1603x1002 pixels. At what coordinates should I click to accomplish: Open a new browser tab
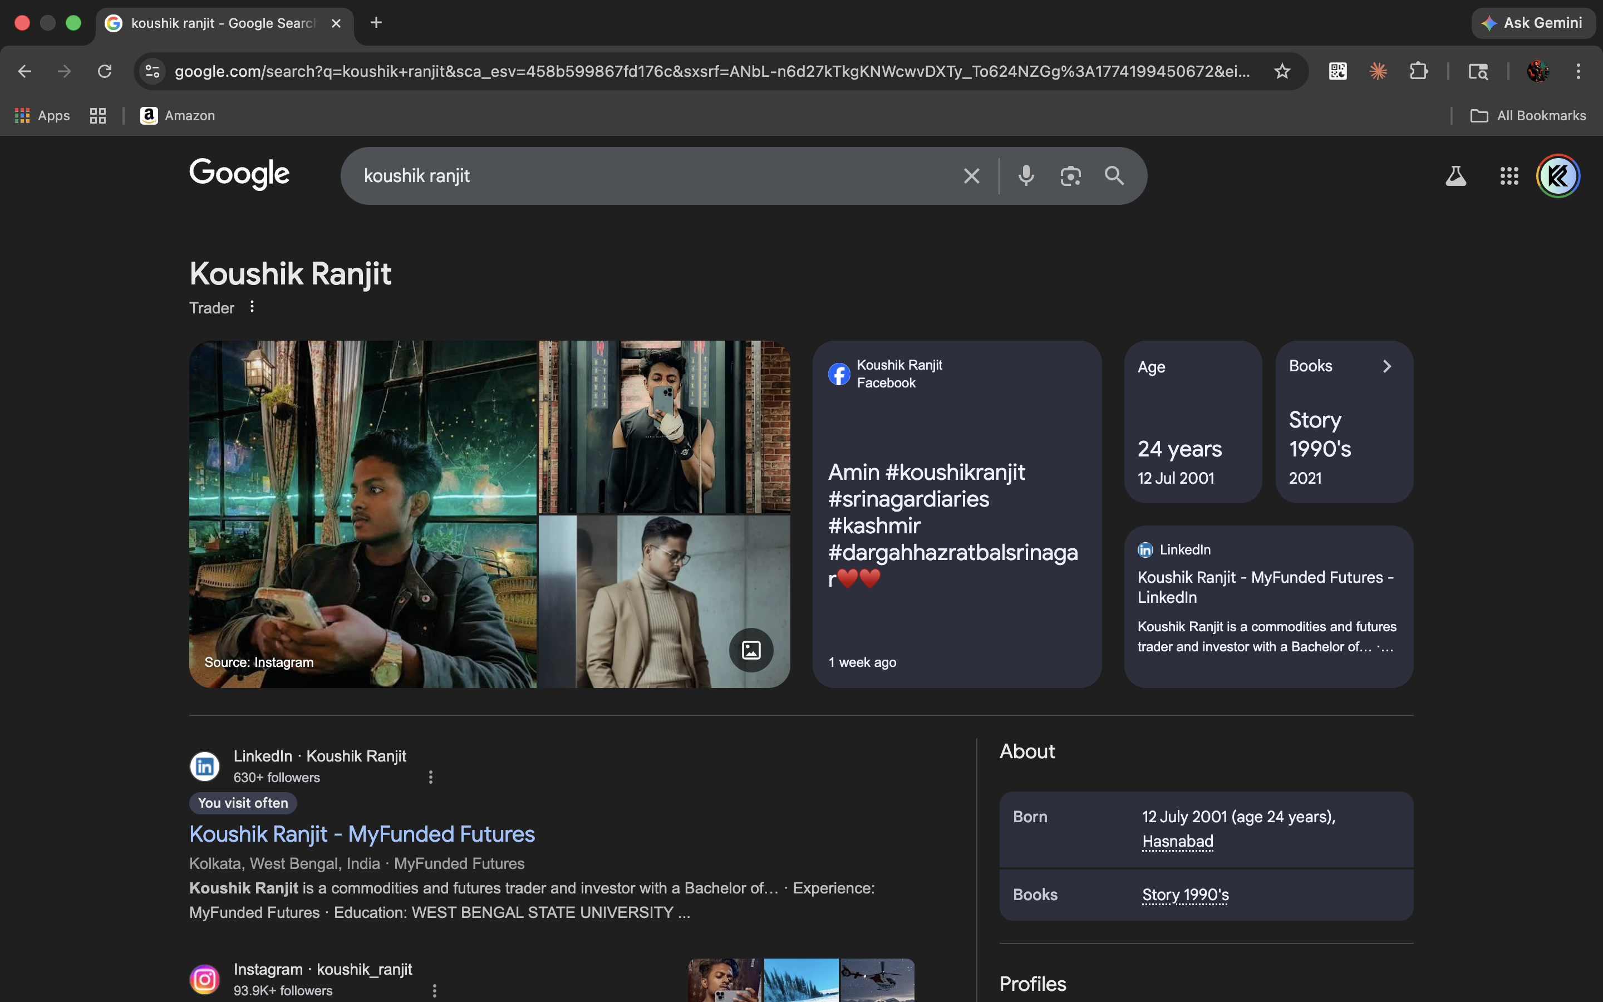[376, 22]
